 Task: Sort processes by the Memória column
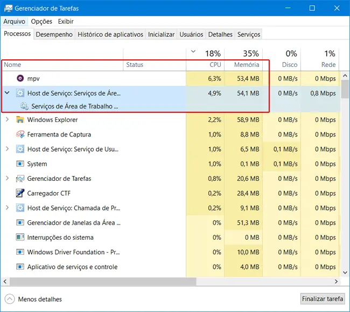(x=246, y=64)
